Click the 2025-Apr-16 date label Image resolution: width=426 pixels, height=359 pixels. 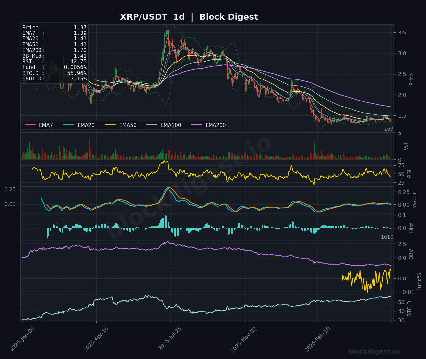tap(96, 339)
